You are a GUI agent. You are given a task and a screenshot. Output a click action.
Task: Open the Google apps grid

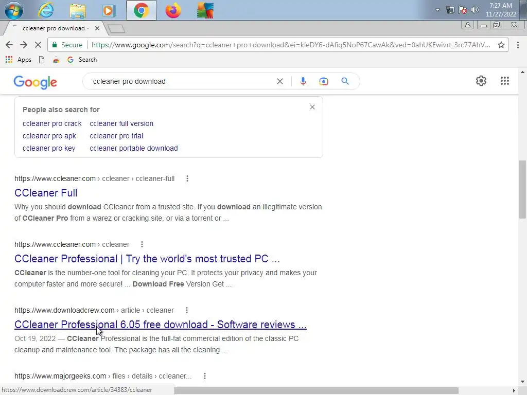504,81
